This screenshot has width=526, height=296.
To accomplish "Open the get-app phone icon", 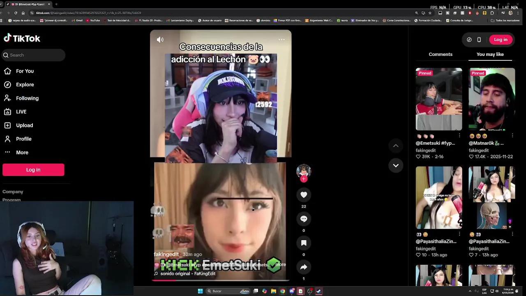I will [x=479, y=39].
